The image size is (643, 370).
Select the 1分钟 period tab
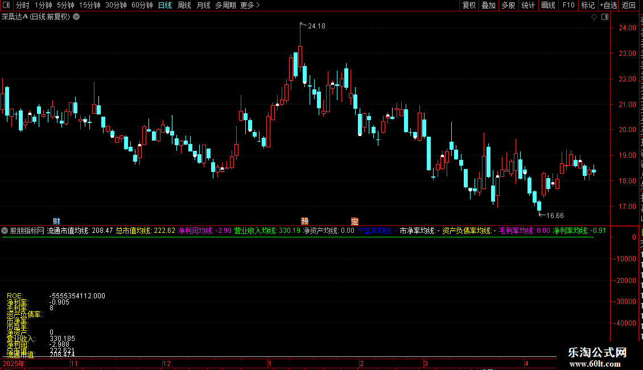[43, 5]
